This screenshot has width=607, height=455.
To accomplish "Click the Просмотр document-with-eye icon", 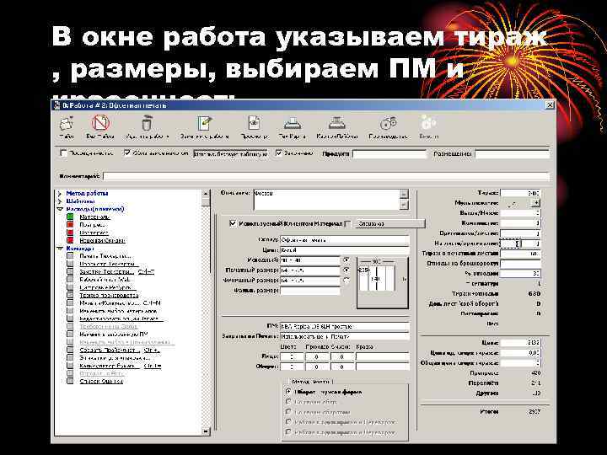I will tap(254, 123).
